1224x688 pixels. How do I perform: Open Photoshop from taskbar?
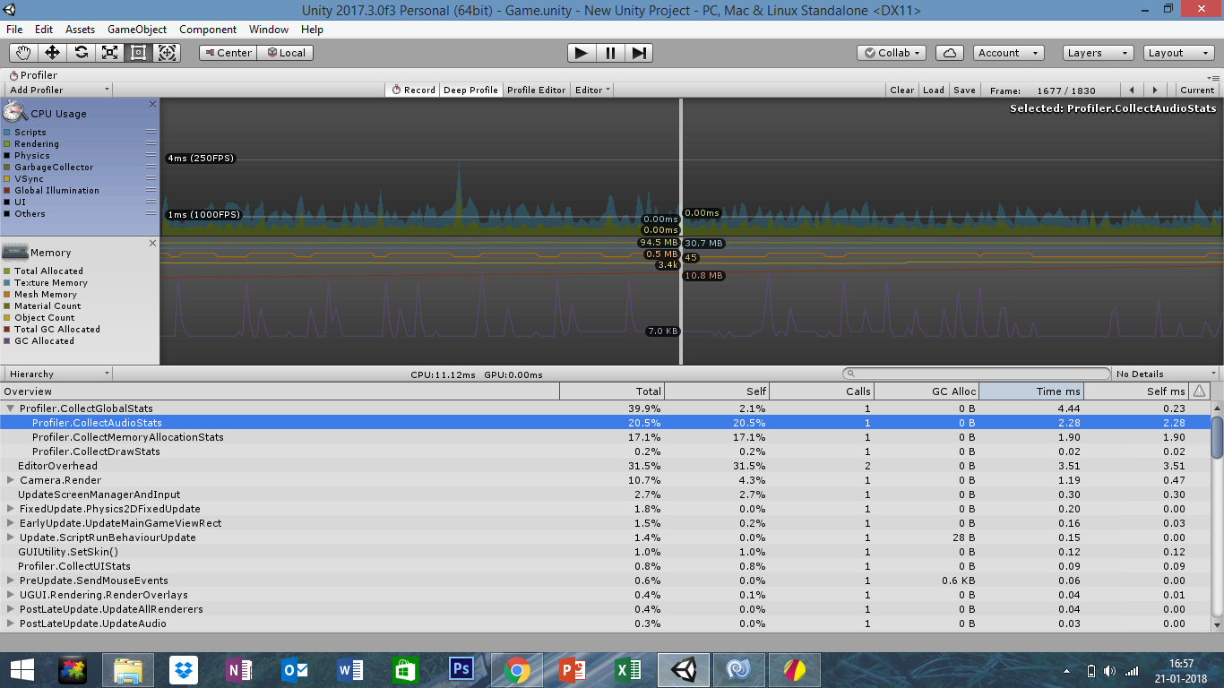pyautogui.click(x=461, y=669)
